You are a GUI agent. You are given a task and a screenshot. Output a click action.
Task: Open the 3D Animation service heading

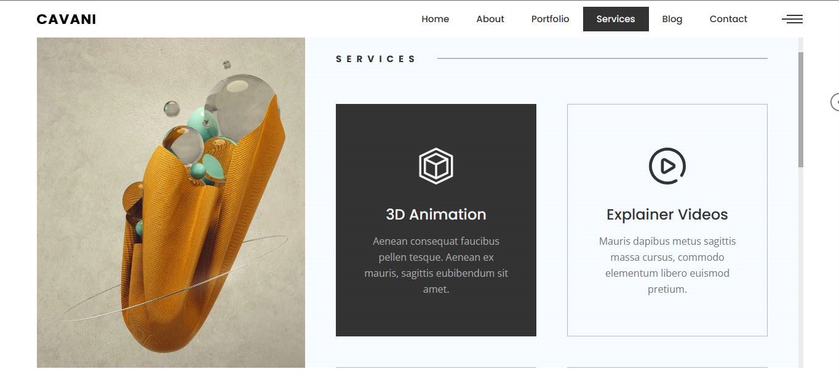pyautogui.click(x=436, y=215)
